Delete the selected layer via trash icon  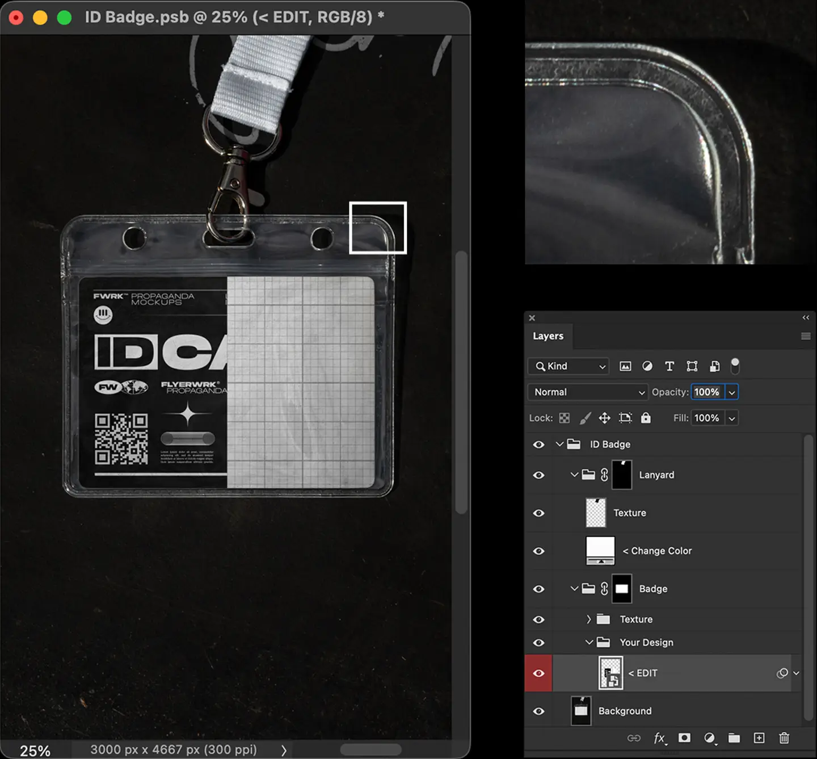point(785,738)
